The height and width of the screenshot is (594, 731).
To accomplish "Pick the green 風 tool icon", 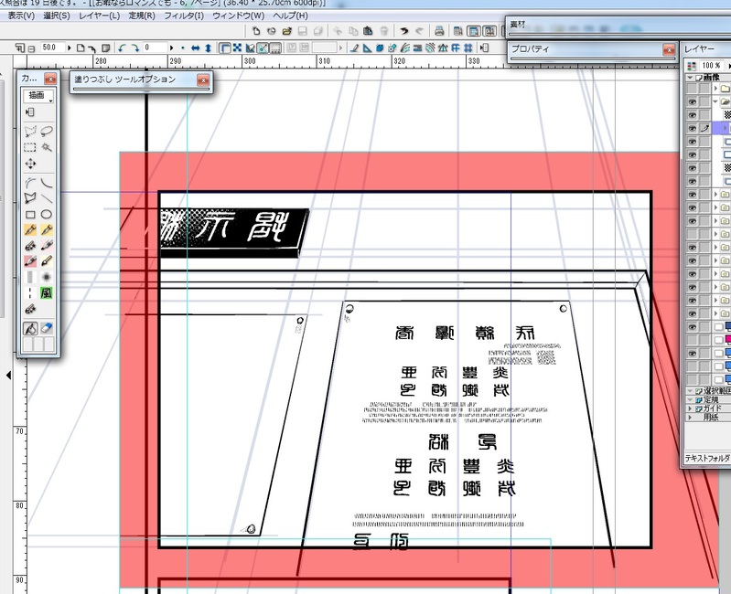I will (x=46, y=292).
